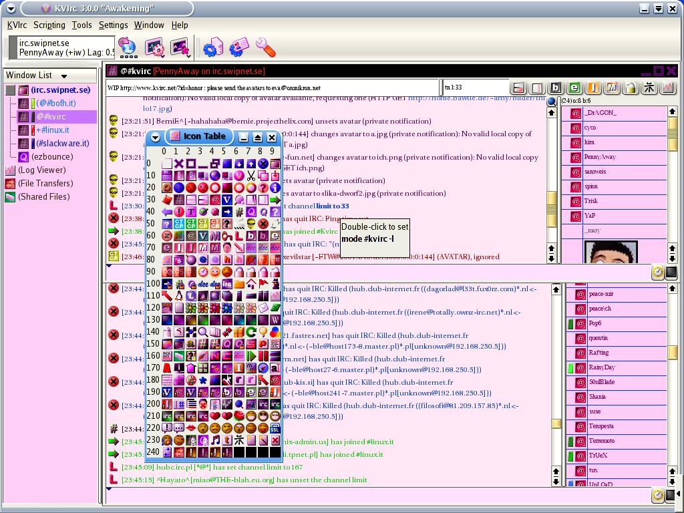
Task: Toggle the split-view button beside the mode field
Action: point(518,88)
